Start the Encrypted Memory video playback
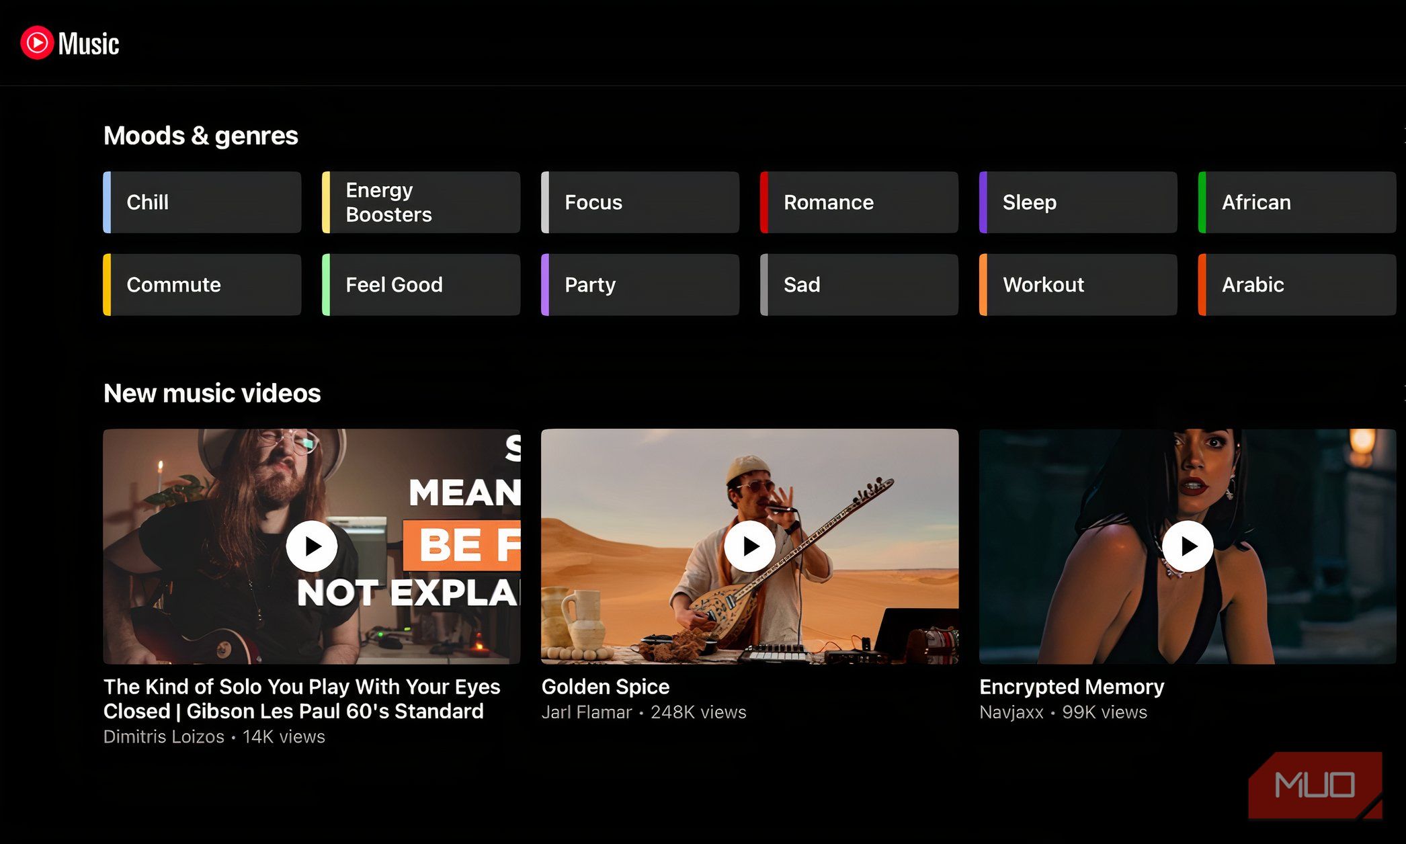1406x844 pixels. point(1187,546)
